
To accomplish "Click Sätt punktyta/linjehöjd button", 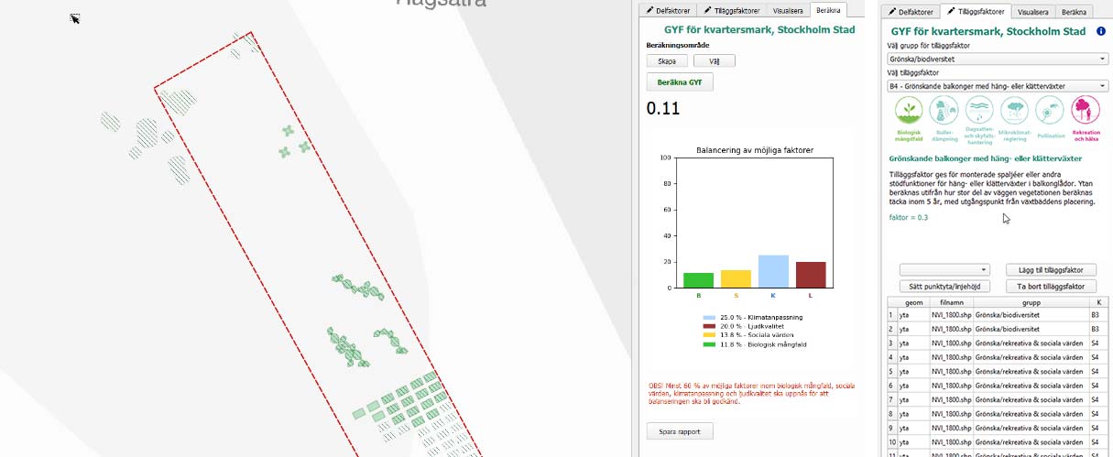I will (x=944, y=286).
